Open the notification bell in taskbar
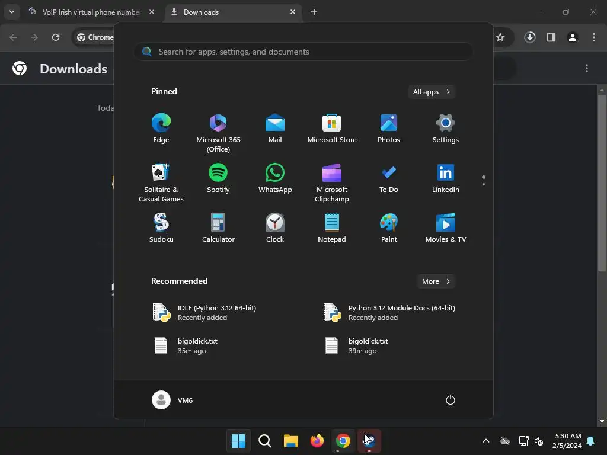This screenshot has width=607, height=455. tap(590, 441)
